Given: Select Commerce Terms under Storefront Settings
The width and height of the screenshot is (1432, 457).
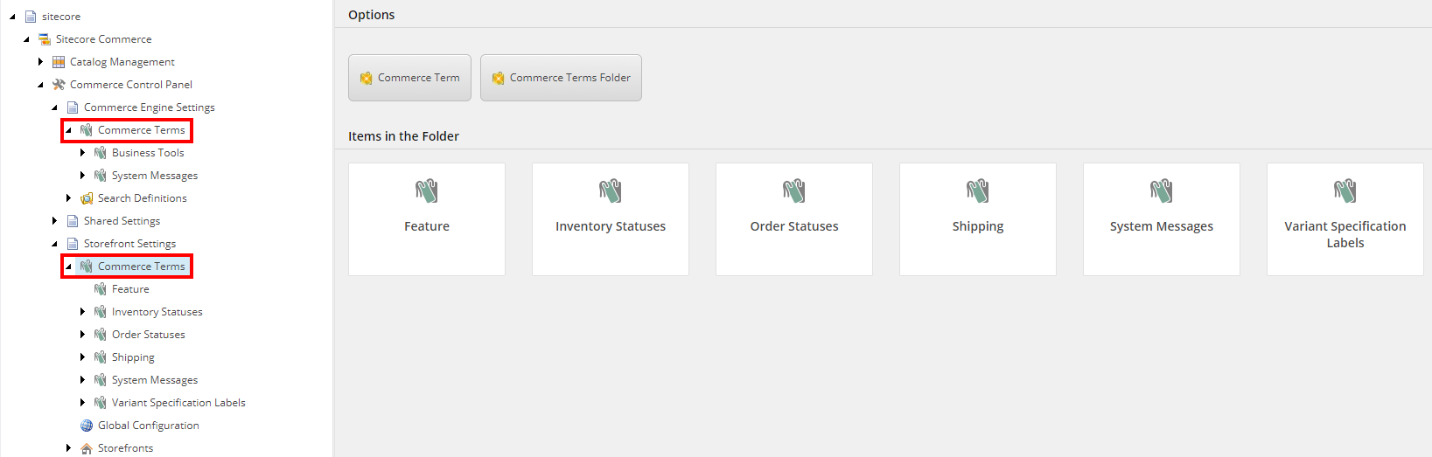Looking at the screenshot, I should 142,267.
